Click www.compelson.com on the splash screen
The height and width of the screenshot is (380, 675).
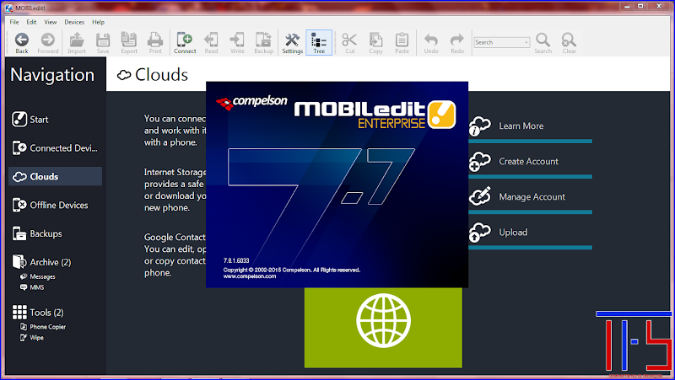[250, 276]
